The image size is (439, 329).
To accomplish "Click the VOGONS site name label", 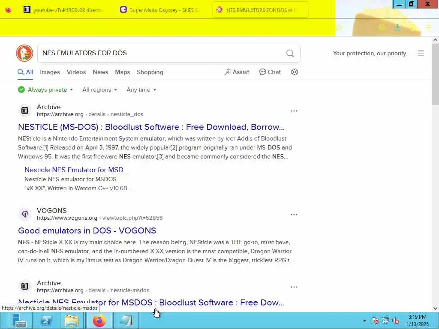I will point(51,211).
